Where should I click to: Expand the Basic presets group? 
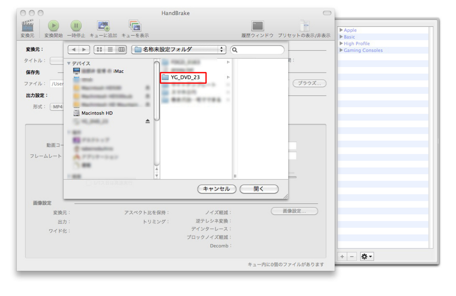(x=341, y=36)
